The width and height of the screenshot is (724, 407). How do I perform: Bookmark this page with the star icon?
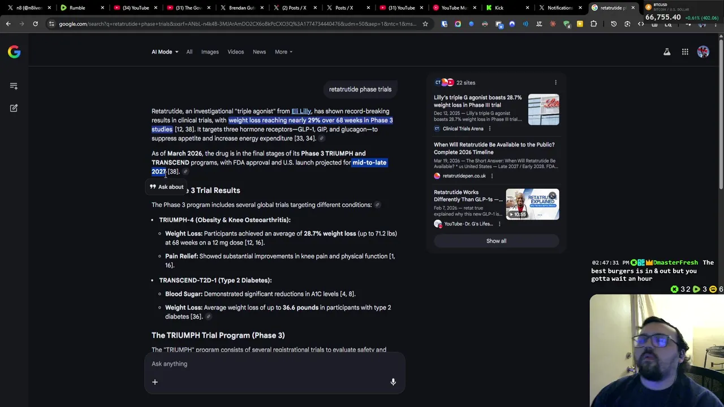pos(425,24)
